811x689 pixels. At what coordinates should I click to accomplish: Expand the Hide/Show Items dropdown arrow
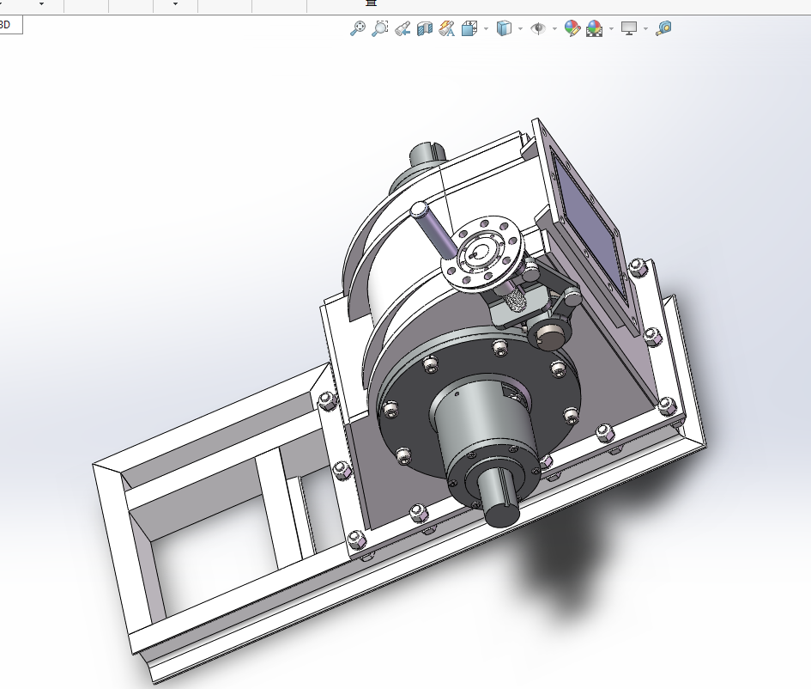[554, 29]
